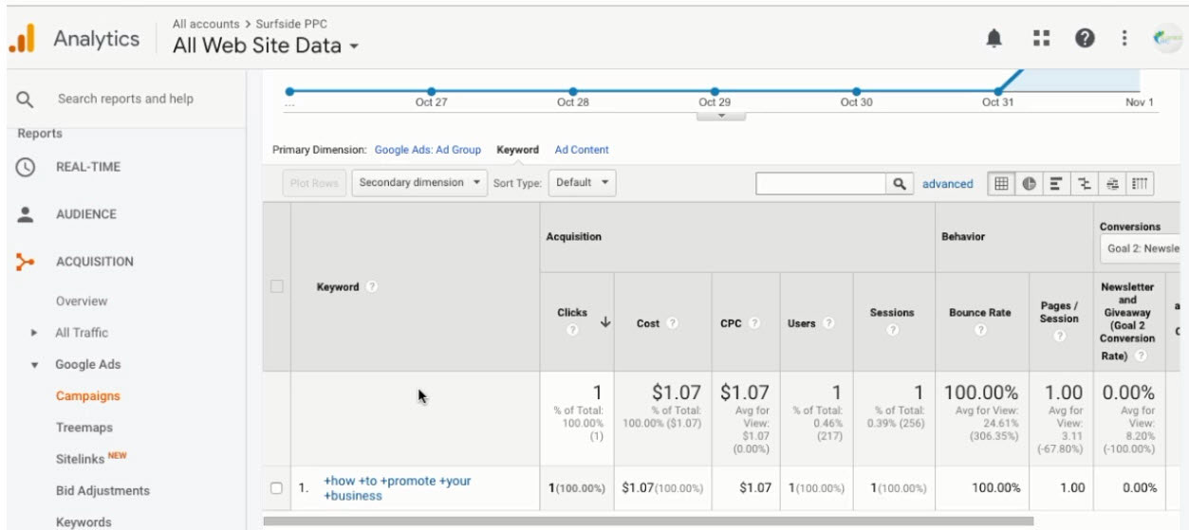Click the chart collapse handle arrow

coord(721,116)
